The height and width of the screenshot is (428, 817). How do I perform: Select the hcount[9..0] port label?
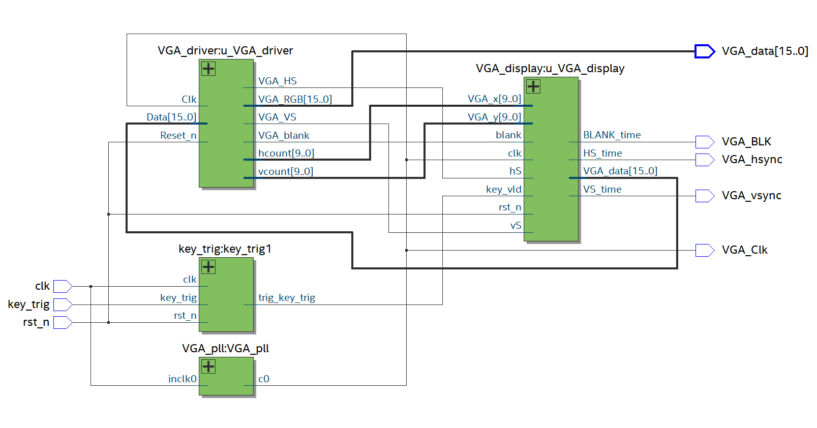[286, 153]
